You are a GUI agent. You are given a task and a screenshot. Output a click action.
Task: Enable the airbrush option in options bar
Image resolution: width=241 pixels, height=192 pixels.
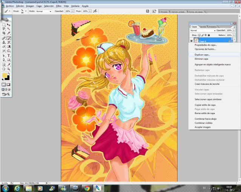95,11
